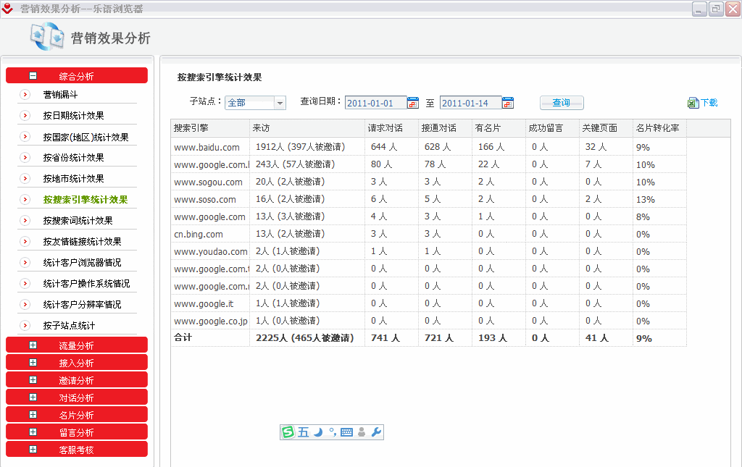Sort by 搜索引擎 column header
Screen dimensions: 742x467
coord(210,128)
